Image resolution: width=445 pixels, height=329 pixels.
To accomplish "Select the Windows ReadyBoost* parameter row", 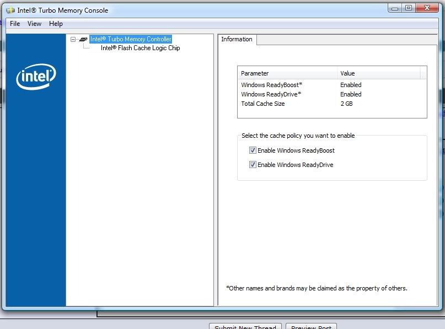I will (332, 85).
